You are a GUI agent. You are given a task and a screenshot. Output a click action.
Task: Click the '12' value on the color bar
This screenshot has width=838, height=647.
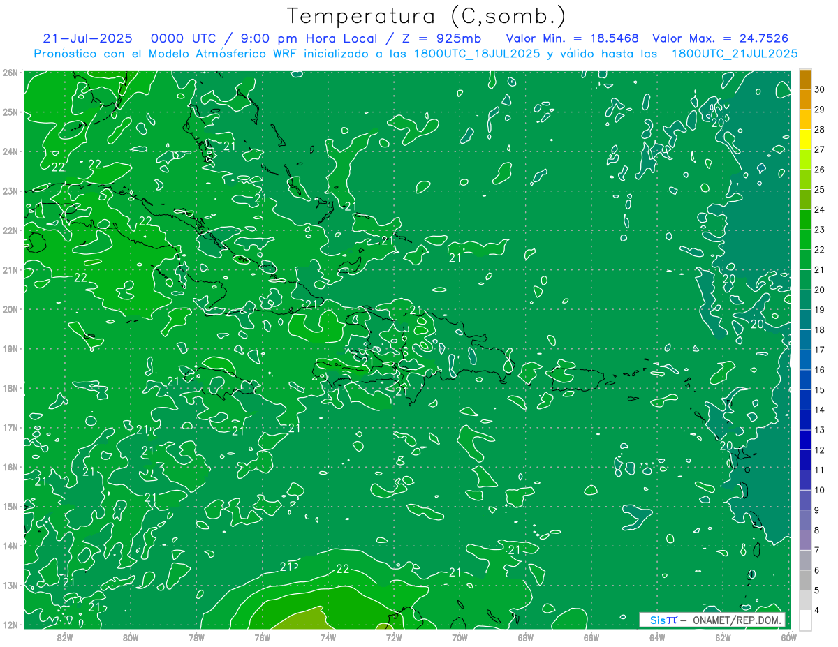pos(819,449)
